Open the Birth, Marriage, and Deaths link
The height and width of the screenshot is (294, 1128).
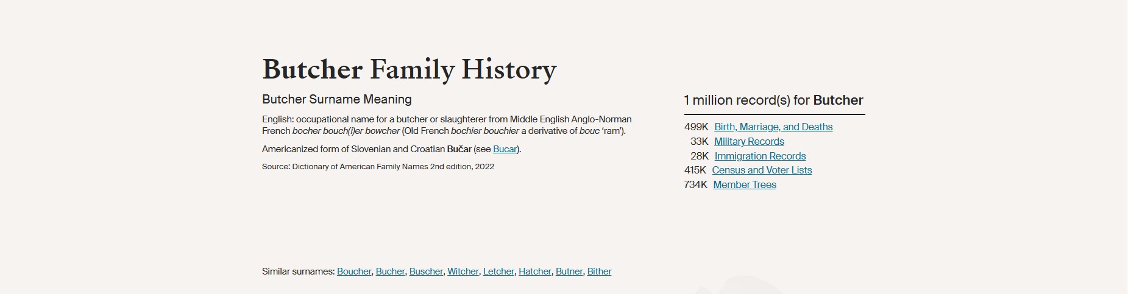(x=773, y=127)
